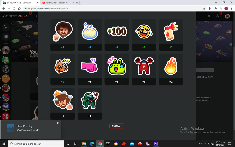Select the green shouting bunny sticker

coord(117,66)
